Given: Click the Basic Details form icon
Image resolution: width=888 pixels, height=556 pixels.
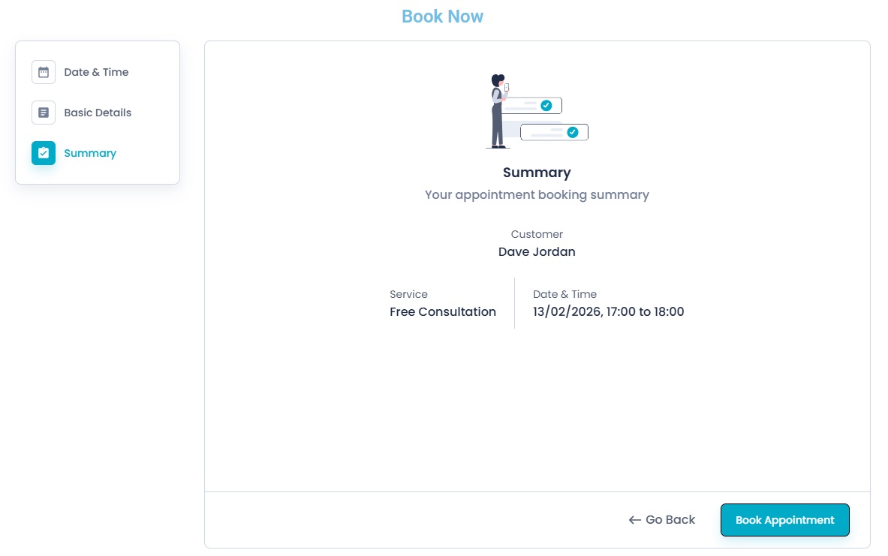Looking at the screenshot, I should pyautogui.click(x=44, y=113).
